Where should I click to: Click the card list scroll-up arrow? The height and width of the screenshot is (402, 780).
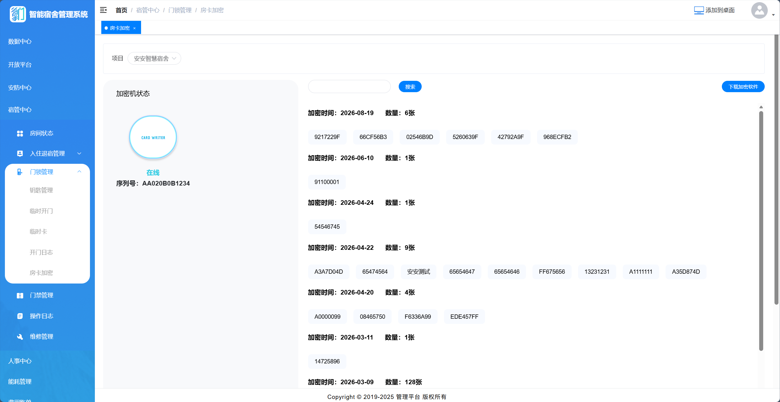pyautogui.click(x=761, y=107)
